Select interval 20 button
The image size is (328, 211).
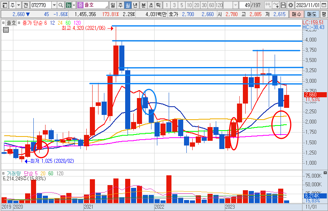pos(197,5)
